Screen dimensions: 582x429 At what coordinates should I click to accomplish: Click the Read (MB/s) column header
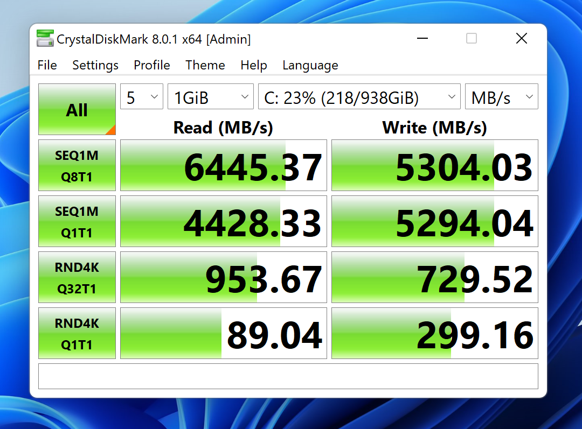pos(223,128)
